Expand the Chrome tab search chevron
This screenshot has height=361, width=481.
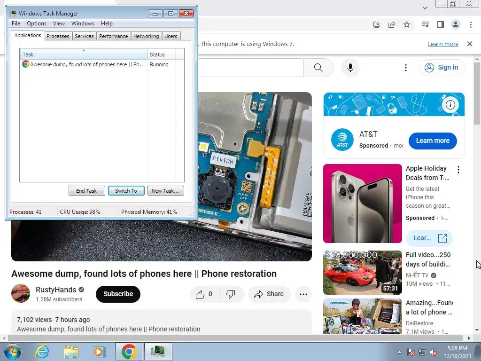tap(425, 8)
